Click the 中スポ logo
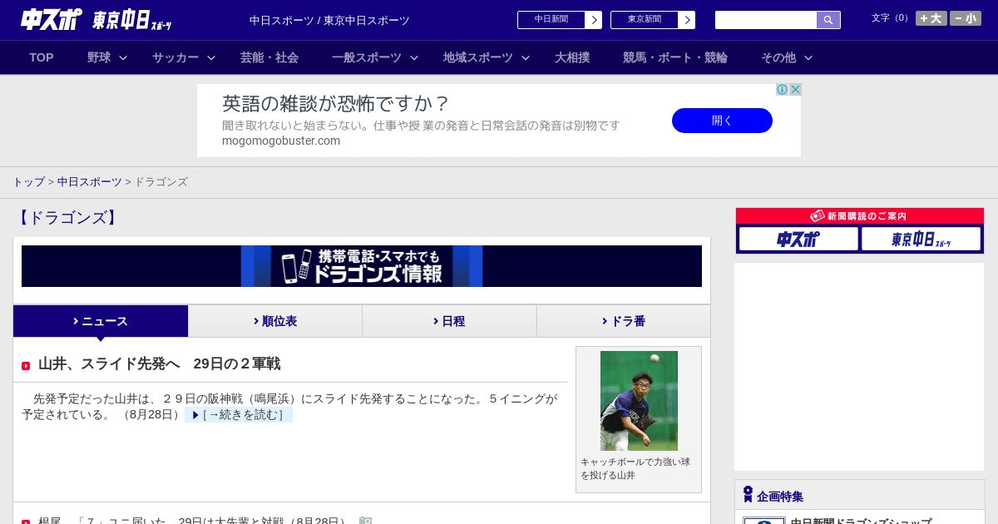 pos(52,20)
